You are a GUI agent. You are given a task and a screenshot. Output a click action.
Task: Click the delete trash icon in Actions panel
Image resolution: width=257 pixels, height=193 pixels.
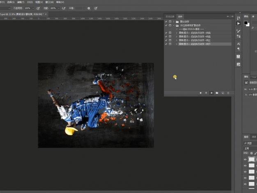[228, 93]
